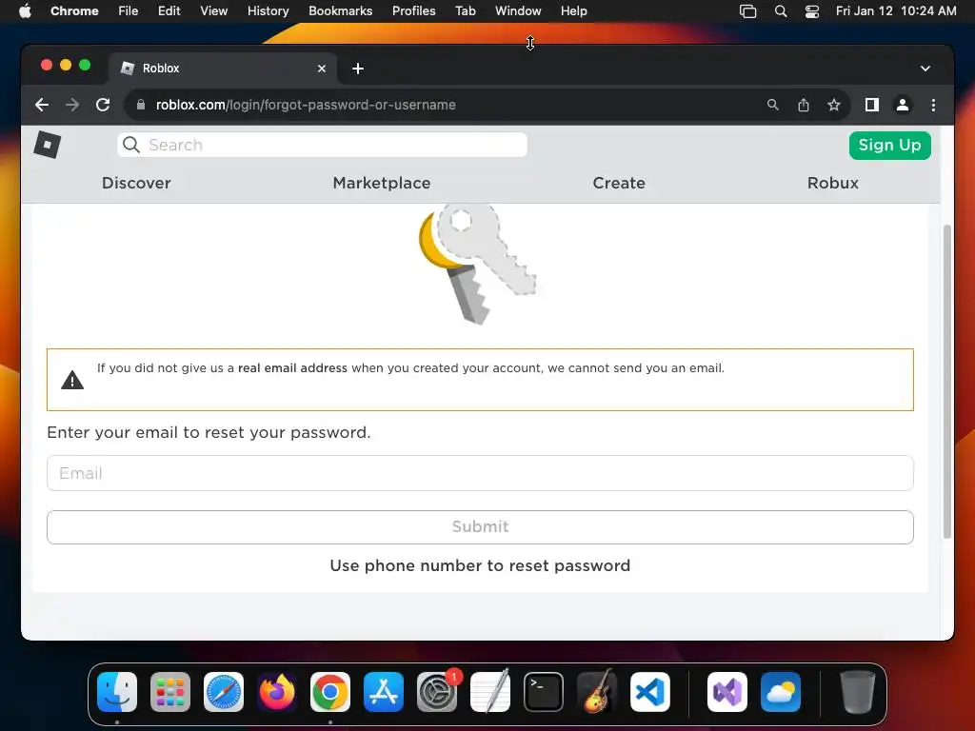The height and width of the screenshot is (731, 975).
Task: Open the Trash in the dock
Action: point(858,692)
